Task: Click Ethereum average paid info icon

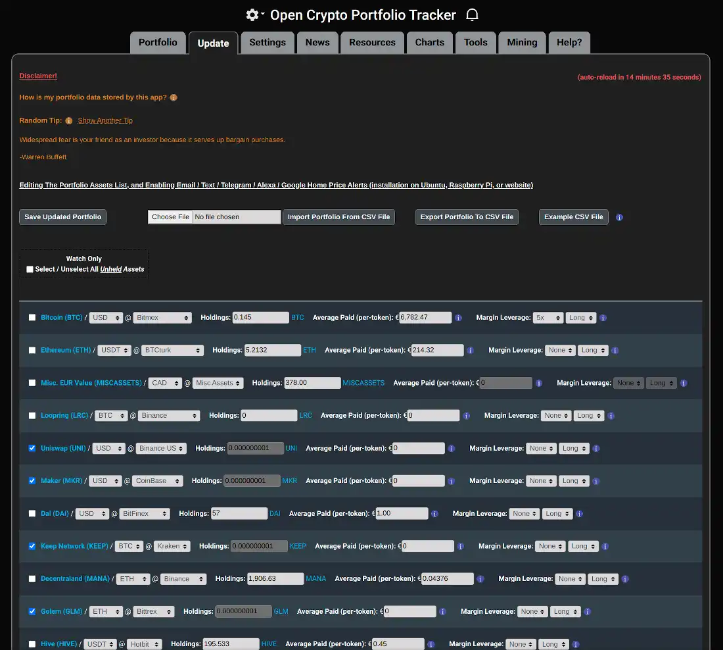Action: click(471, 351)
